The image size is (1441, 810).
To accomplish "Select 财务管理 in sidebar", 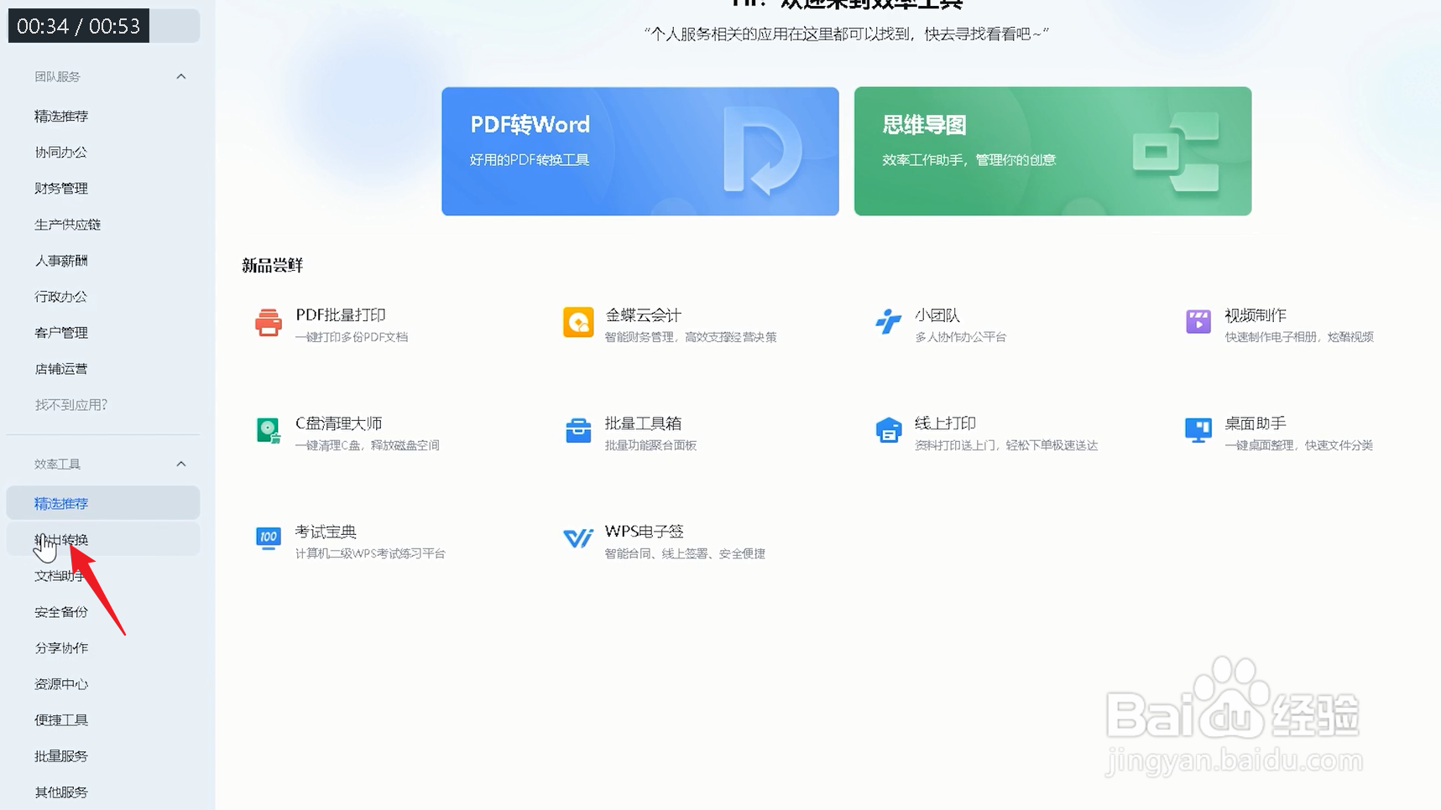I will pos(61,188).
